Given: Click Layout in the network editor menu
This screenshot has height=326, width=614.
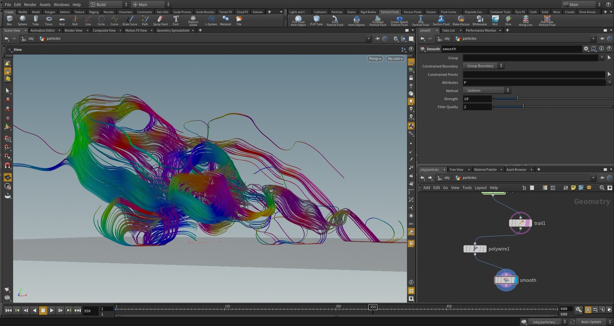Looking at the screenshot, I should pyautogui.click(x=480, y=188).
